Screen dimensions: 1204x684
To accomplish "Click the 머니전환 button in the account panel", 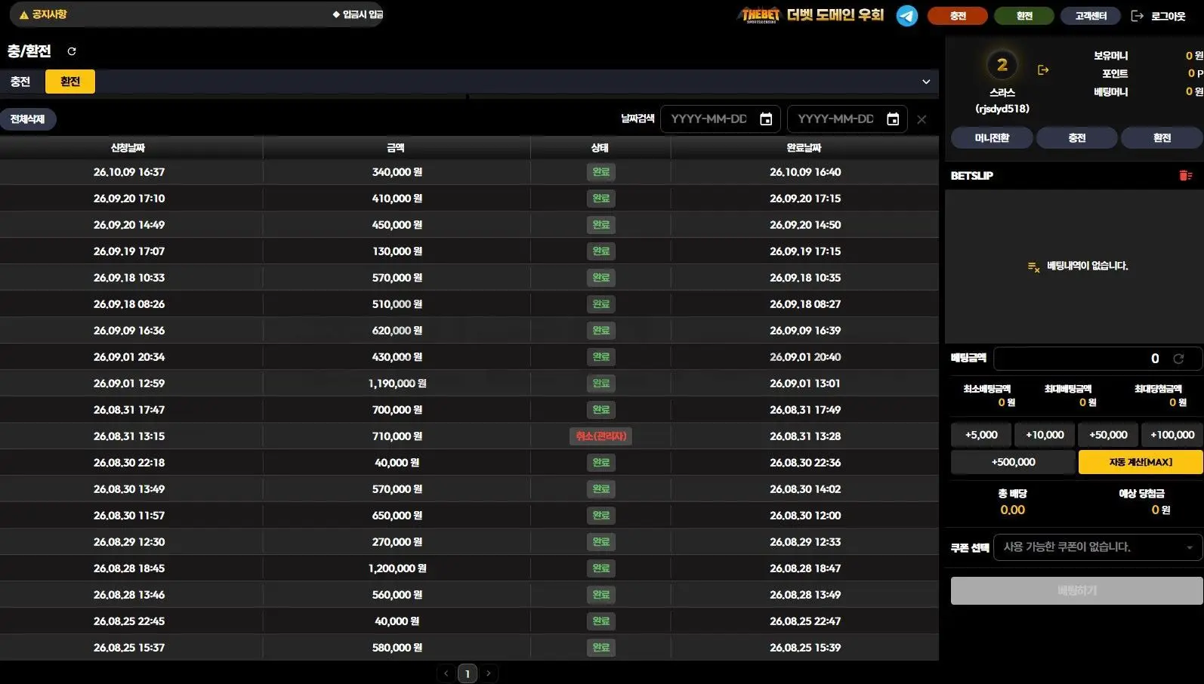I will [992, 138].
